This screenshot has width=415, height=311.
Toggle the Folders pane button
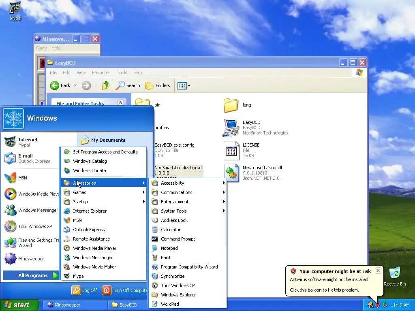(158, 85)
